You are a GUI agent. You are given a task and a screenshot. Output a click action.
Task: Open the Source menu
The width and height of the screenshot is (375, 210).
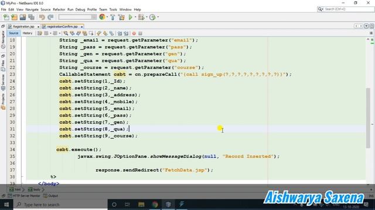(x=46, y=9)
